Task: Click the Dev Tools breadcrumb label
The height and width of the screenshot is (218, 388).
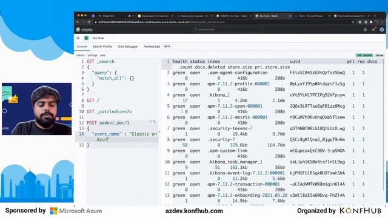Action: pyautogui.click(x=98, y=38)
